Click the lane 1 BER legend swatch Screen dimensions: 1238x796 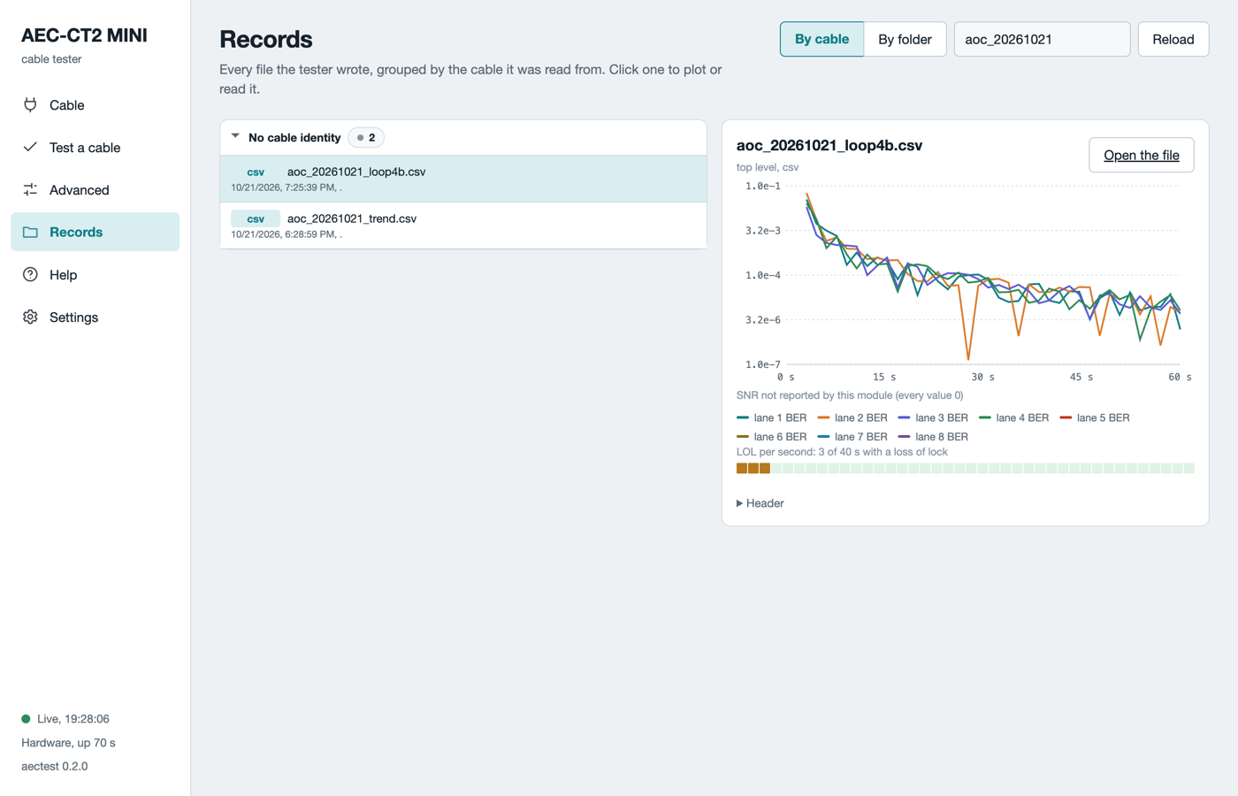coord(743,417)
